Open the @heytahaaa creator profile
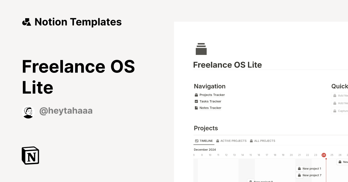Viewport: 348px width, 182px height. pos(66,111)
